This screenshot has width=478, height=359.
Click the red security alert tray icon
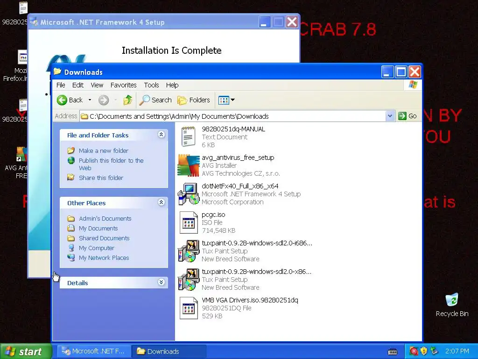click(414, 352)
